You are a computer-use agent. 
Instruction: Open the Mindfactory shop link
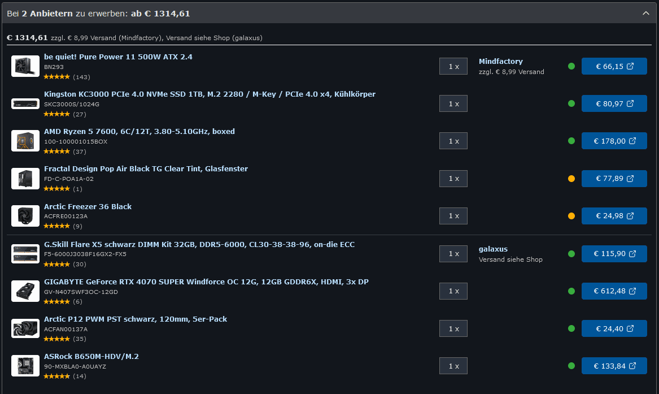(500, 62)
